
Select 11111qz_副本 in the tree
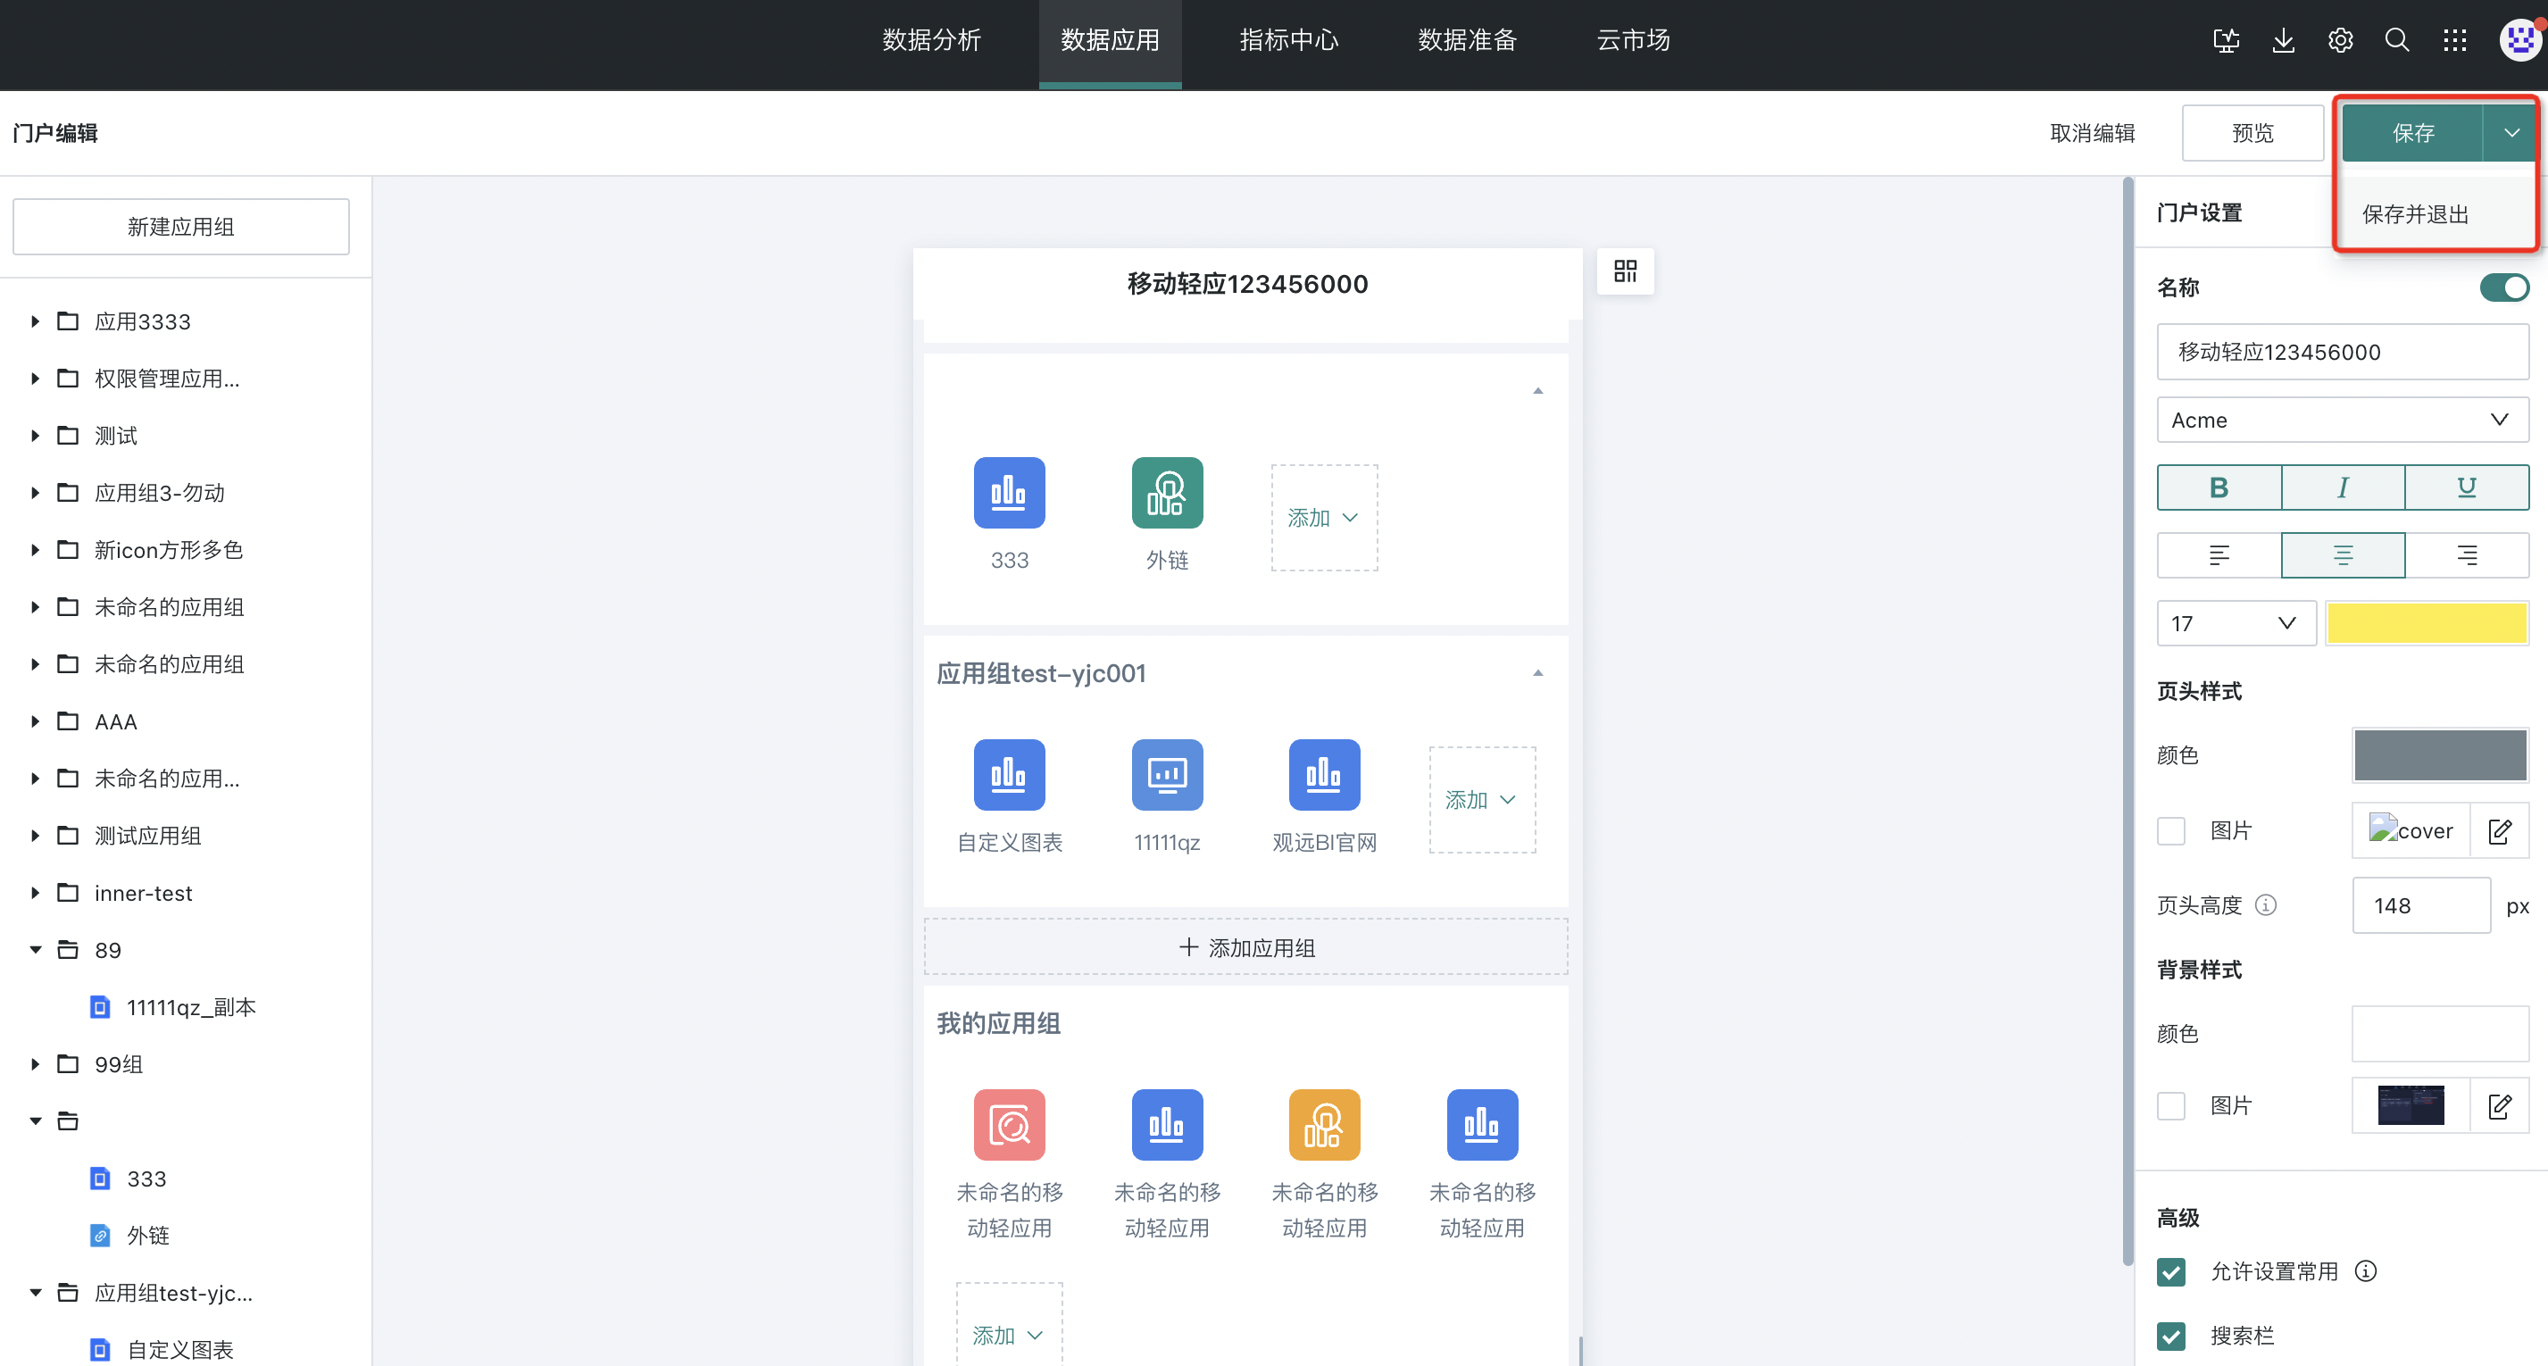(x=192, y=1007)
